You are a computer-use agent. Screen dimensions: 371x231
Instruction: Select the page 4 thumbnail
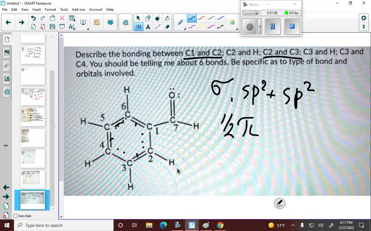coord(33,75)
